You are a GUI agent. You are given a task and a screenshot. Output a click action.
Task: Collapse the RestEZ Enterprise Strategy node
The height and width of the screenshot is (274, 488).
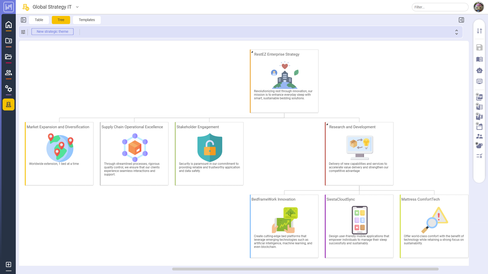click(x=252, y=52)
